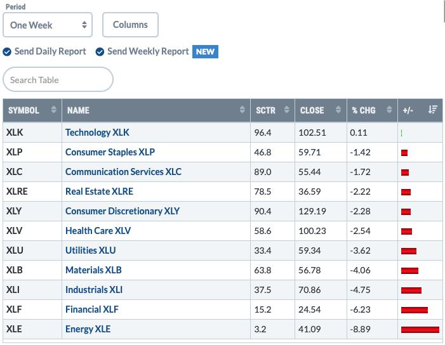Select the XLI symbol cell
Image resolution: width=445 pixels, height=345 pixels.
[x=32, y=290]
